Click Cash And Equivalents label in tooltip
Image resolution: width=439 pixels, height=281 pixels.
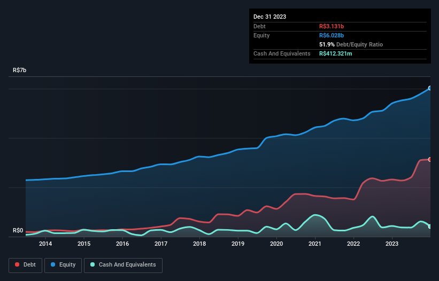pyautogui.click(x=282, y=53)
